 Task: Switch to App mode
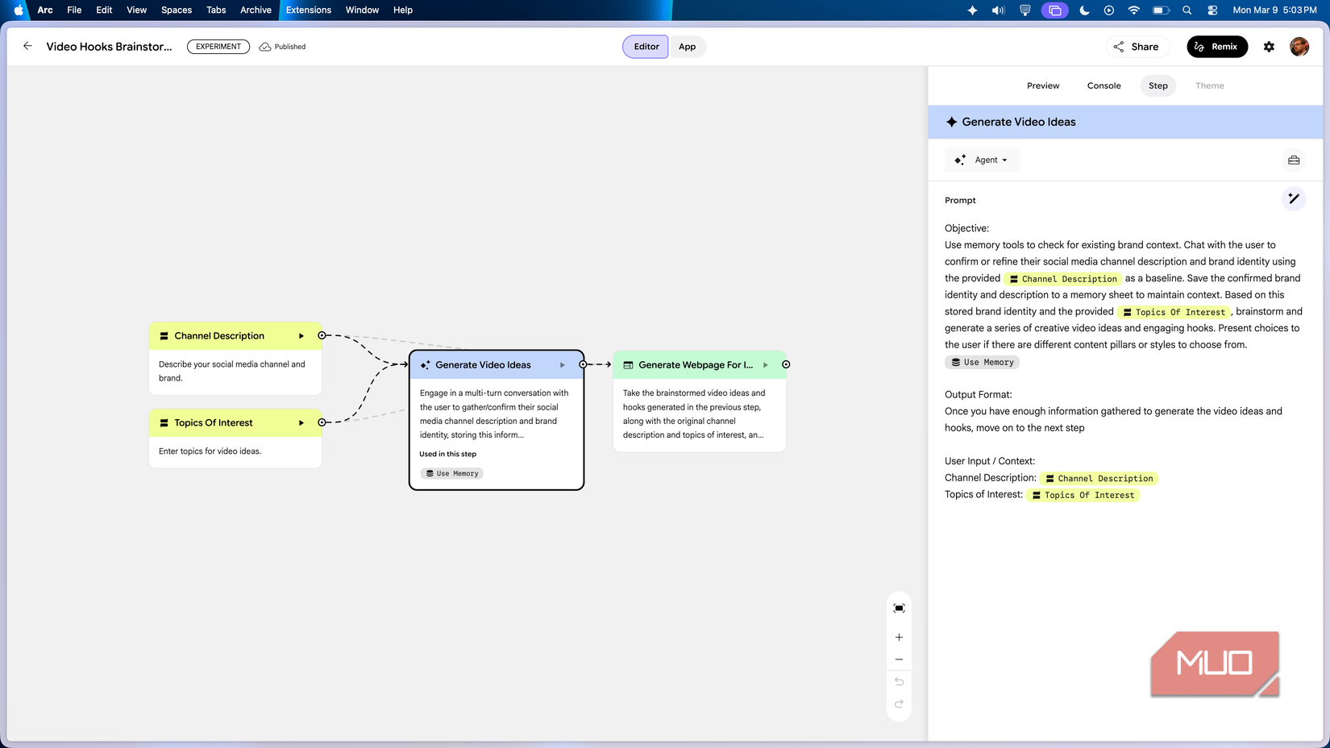click(687, 47)
